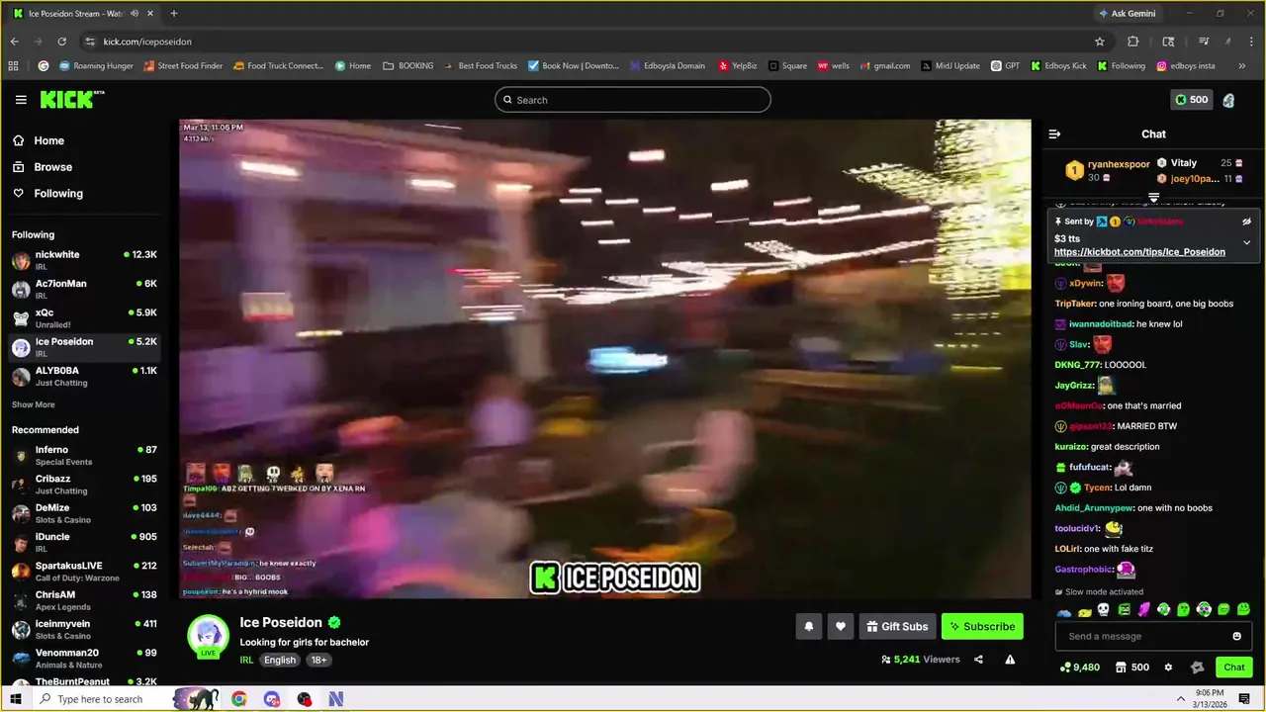
Task: Open Chrome from the taskbar
Action: click(x=239, y=699)
